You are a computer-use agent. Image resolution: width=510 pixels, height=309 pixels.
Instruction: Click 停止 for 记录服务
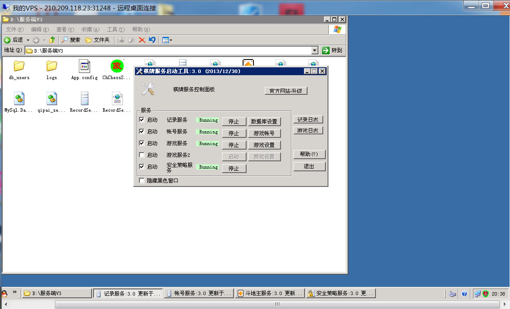pos(234,121)
